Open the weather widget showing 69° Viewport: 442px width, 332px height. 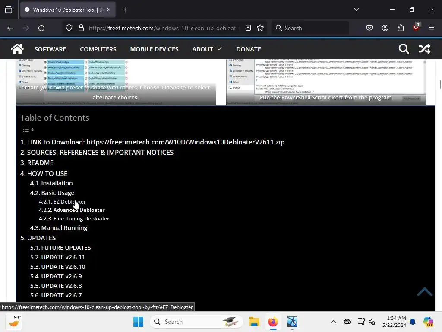14,322
